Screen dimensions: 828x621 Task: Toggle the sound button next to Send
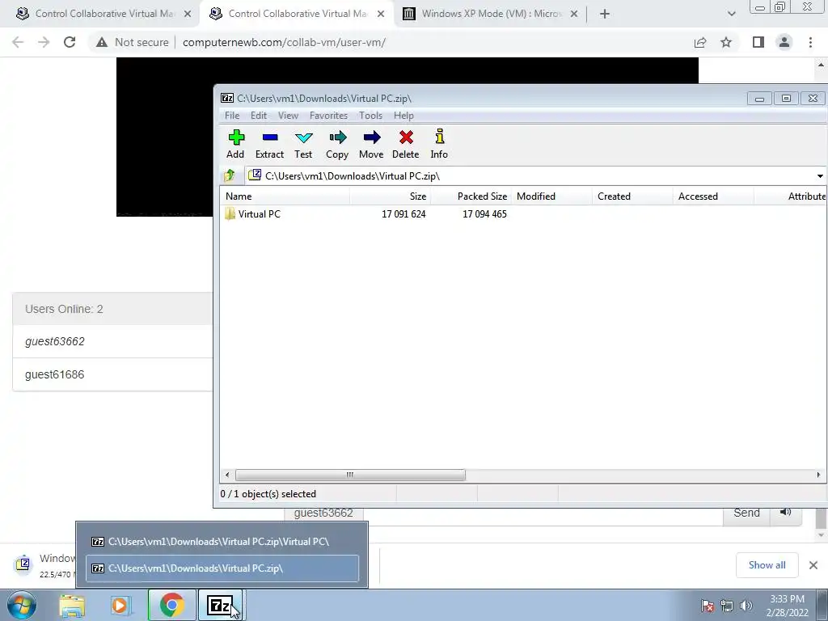786,512
